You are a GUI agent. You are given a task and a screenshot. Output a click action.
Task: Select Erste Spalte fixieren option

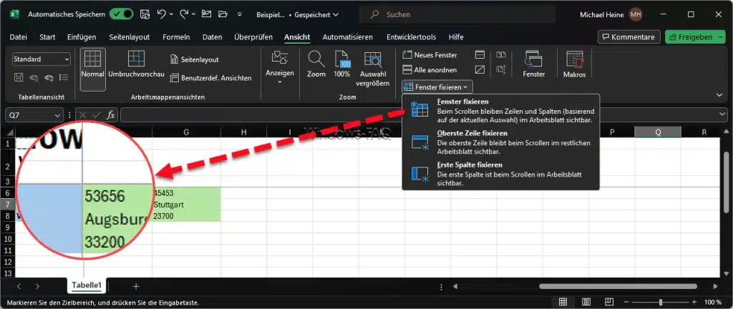click(500, 174)
